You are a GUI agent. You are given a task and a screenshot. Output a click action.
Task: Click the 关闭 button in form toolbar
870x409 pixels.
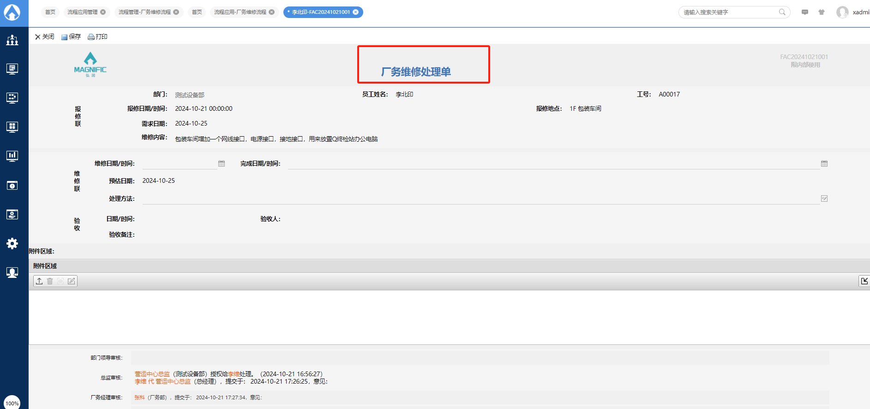(44, 36)
